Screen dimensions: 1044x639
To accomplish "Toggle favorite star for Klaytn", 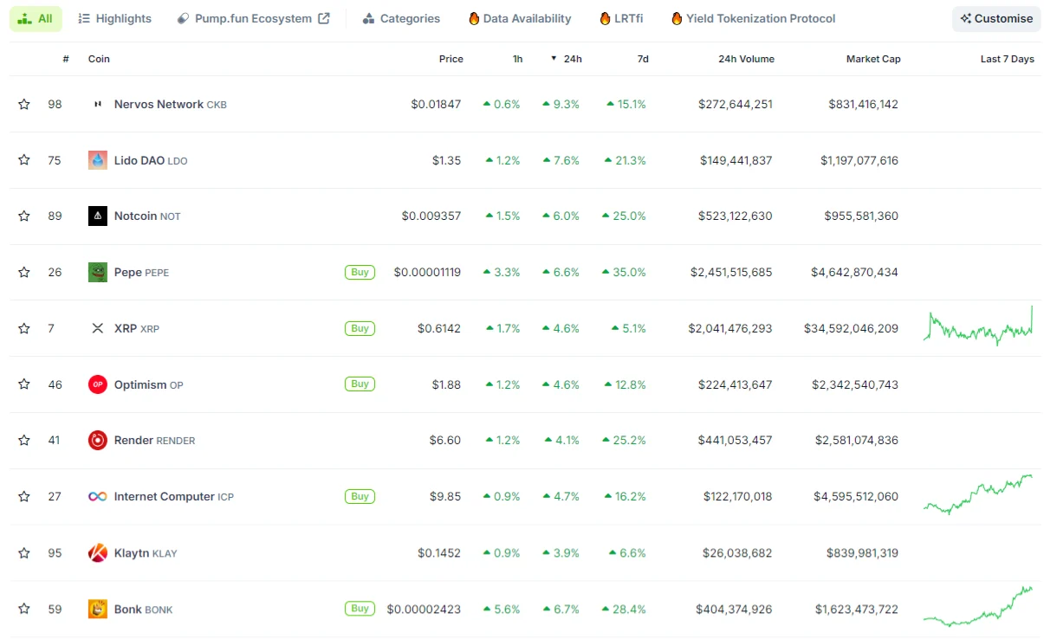I will pos(24,553).
